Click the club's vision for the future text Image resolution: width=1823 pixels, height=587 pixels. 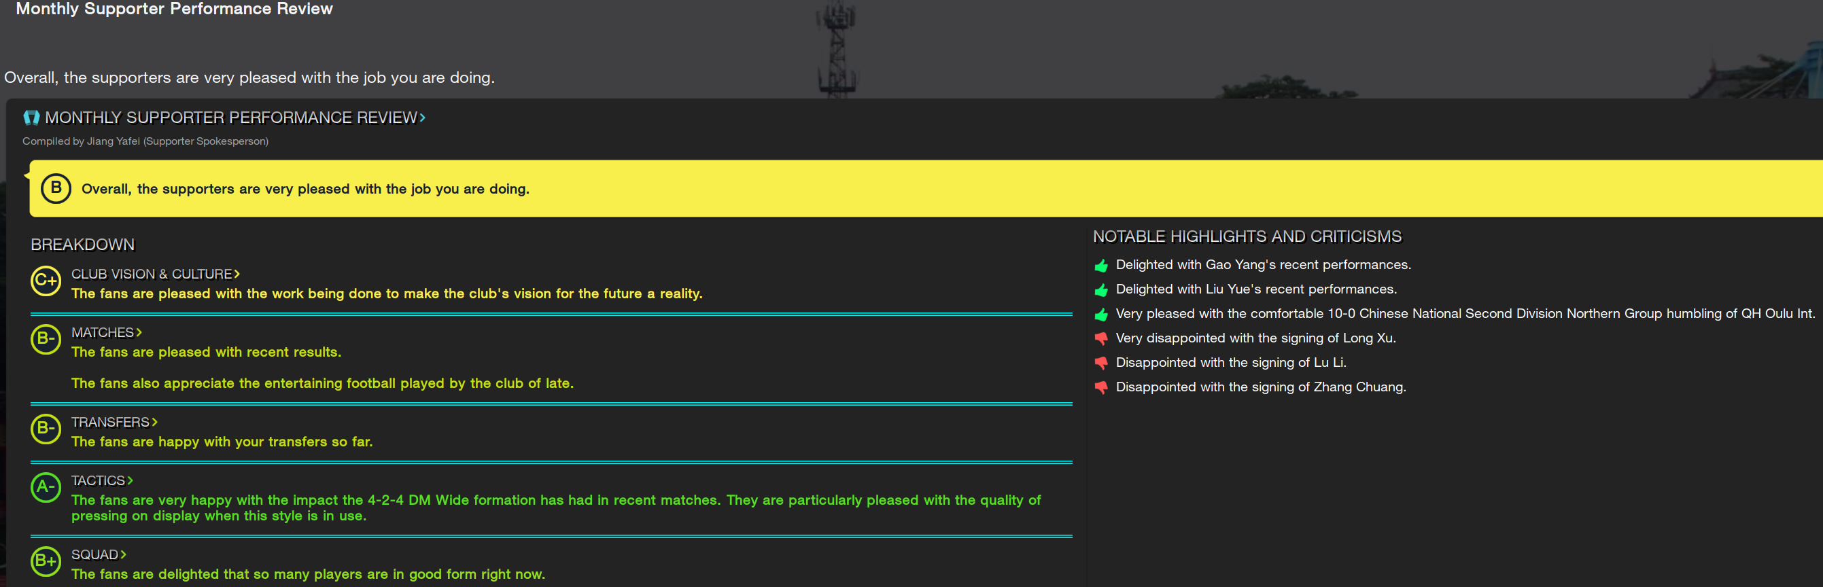point(386,293)
